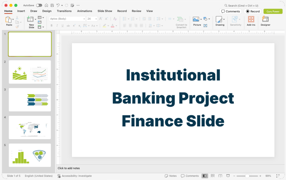The width and height of the screenshot is (286, 180).
Task: Click the Home icon in title bar
Action: pos(46,5)
